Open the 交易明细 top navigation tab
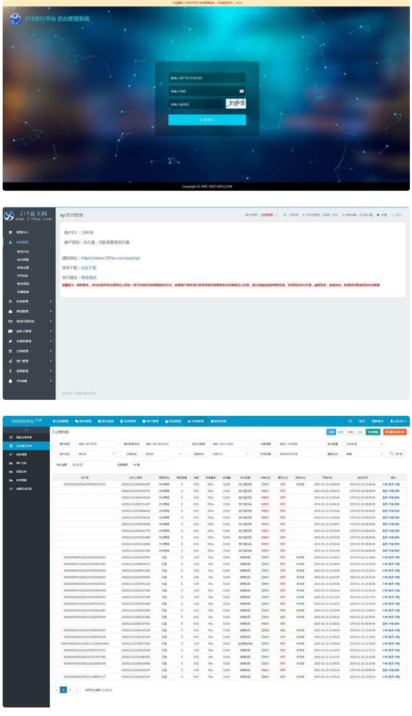This screenshot has height=716, width=412. (x=196, y=421)
